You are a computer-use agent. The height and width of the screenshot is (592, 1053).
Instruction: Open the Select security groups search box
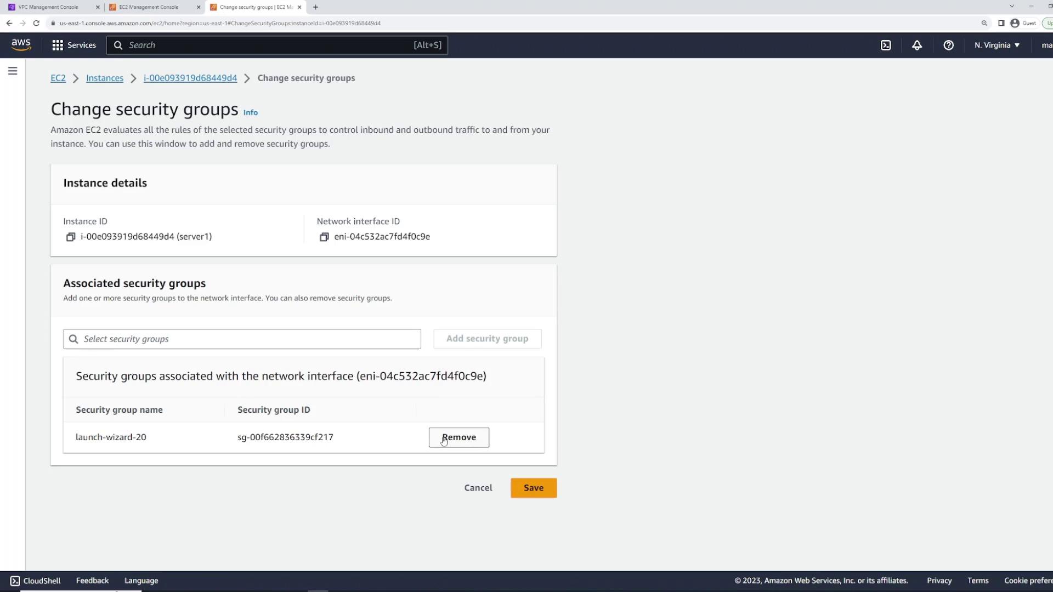coord(242,339)
